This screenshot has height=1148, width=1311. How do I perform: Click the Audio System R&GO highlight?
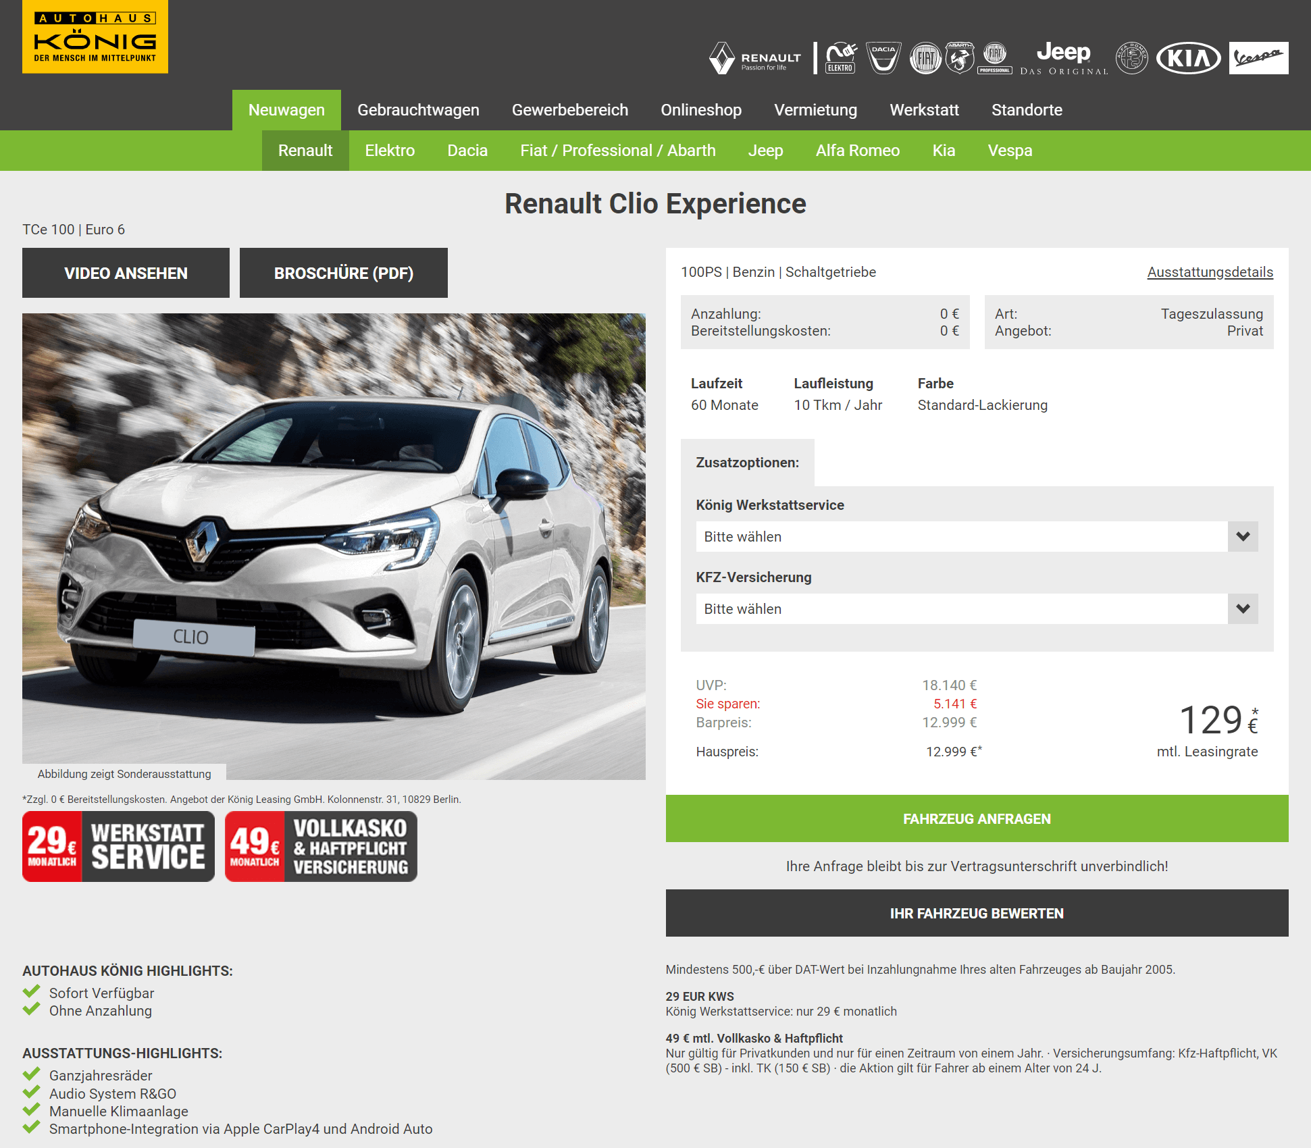(113, 1094)
